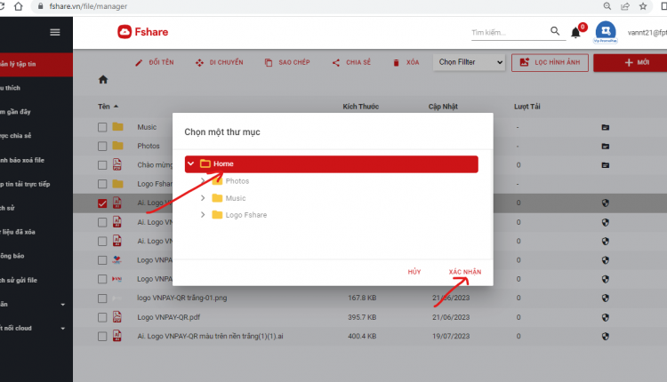This screenshot has height=382, width=667.
Task: Go to the home breadcrumb icon
Action: [103, 79]
